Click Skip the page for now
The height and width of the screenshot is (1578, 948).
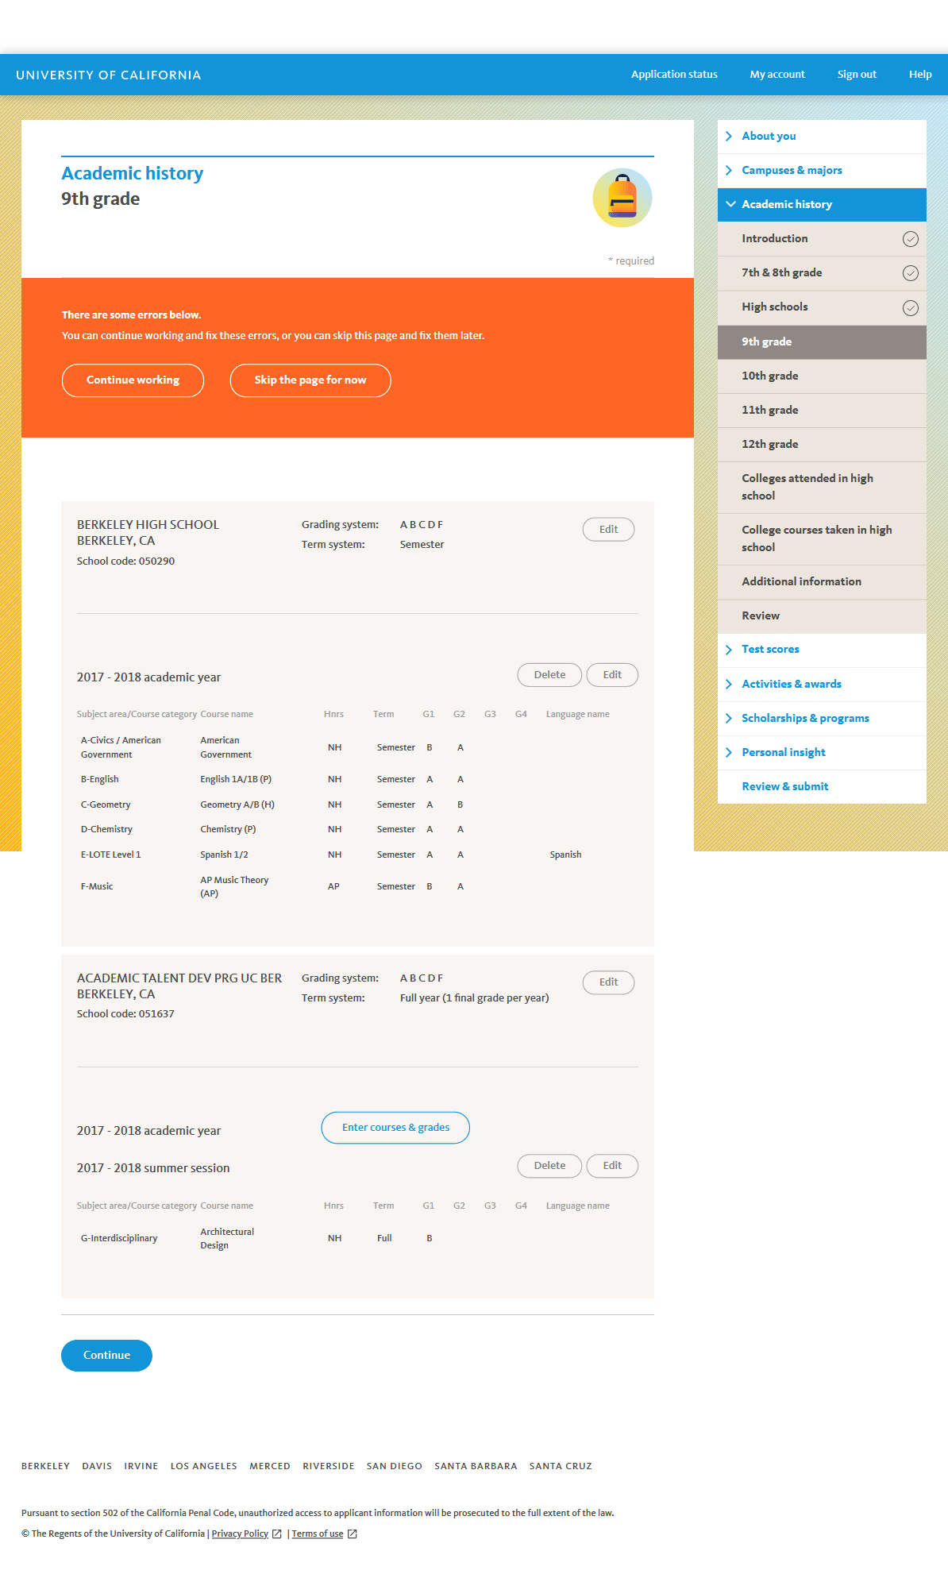pyautogui.click(x=310, y=380)
